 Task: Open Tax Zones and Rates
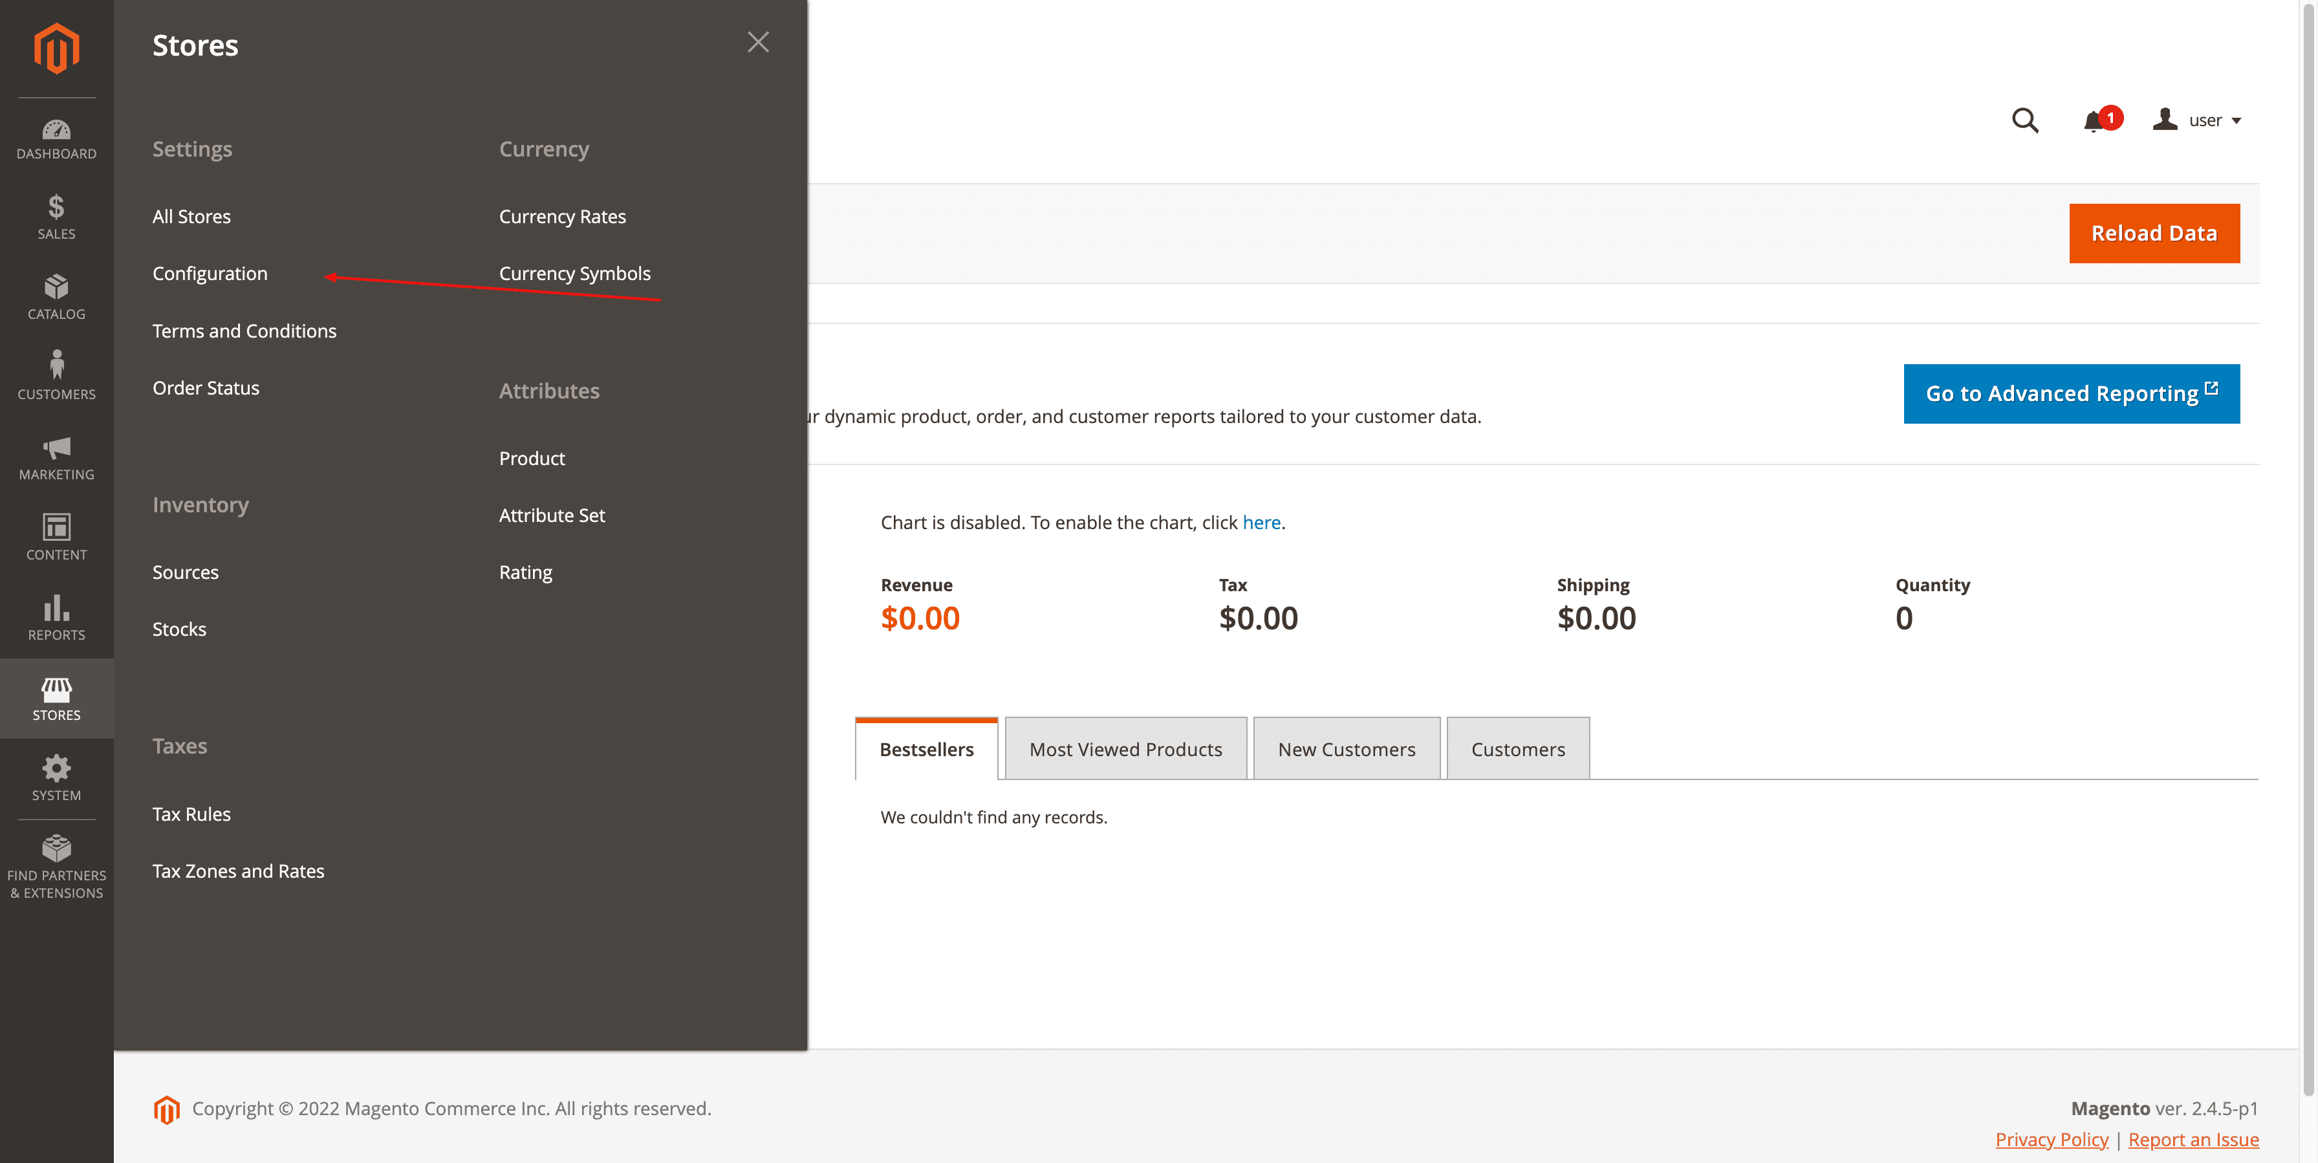237,871
